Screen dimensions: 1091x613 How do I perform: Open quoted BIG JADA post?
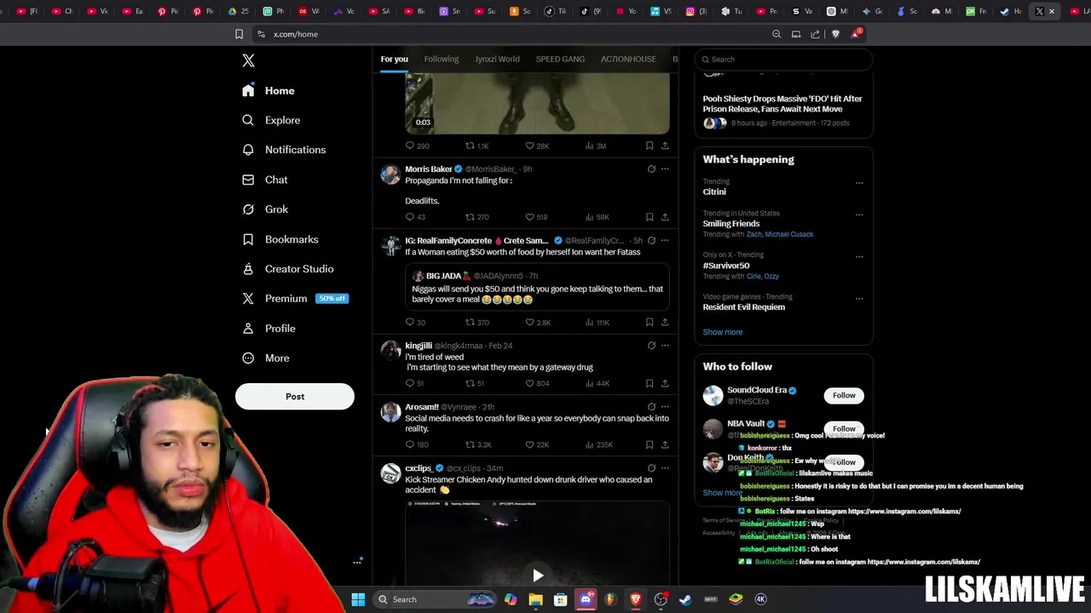click(537, 288)
